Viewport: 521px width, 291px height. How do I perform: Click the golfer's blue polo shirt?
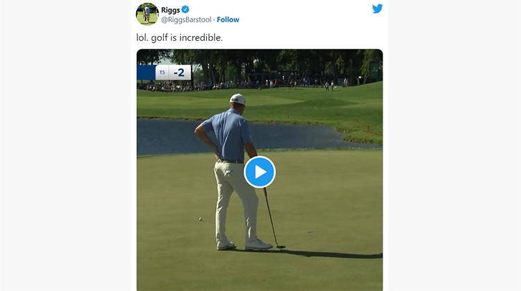tap(229, 135)
